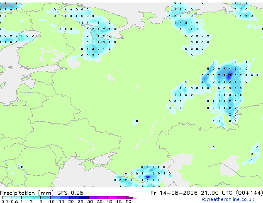This screenshot has width=263, height=203.
Task: Click the "Precipitation [mm]" title text
Action: click(x=27, y=193)
